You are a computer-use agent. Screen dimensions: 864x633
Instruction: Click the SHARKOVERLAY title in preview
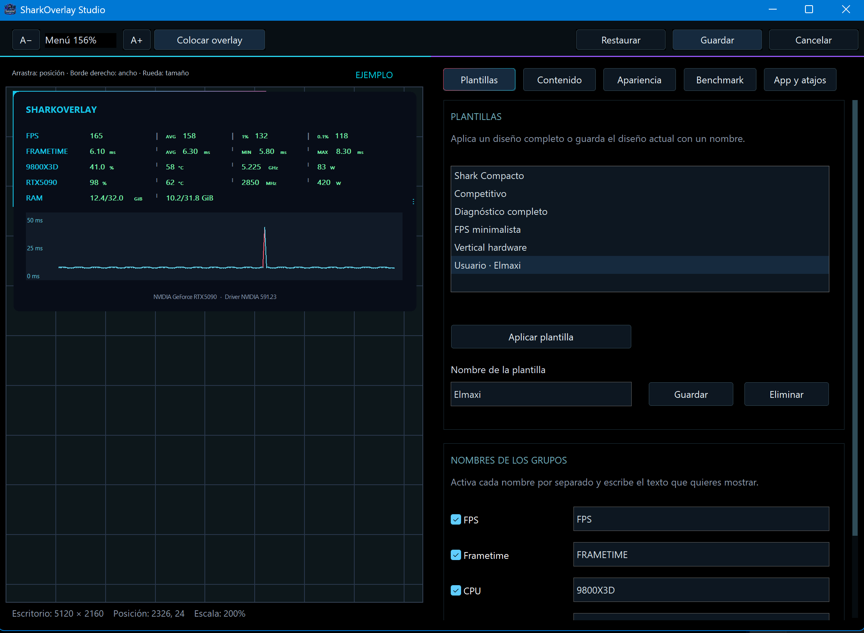click(61, 110)
